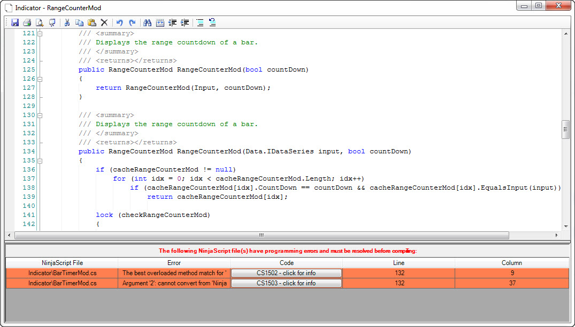
Task: Open Find with the binoculars icon
Action: [x=148, y=22]
